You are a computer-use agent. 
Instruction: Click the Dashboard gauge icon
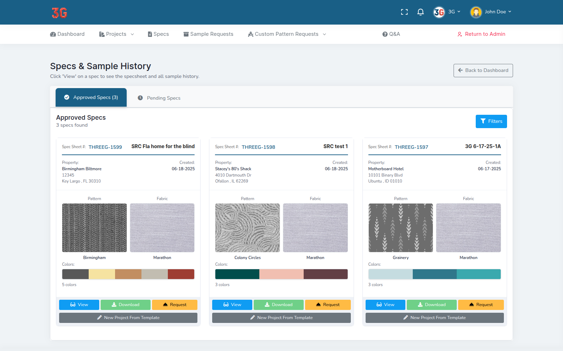pos(53,34)
